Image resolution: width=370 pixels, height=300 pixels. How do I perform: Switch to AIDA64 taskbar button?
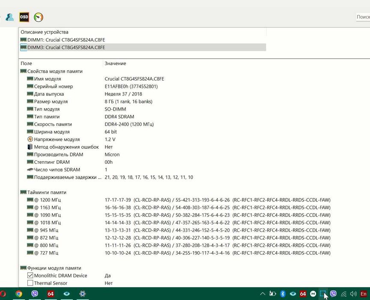click(51, 294)
